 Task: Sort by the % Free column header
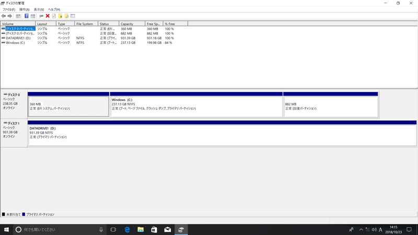point(176,23)
